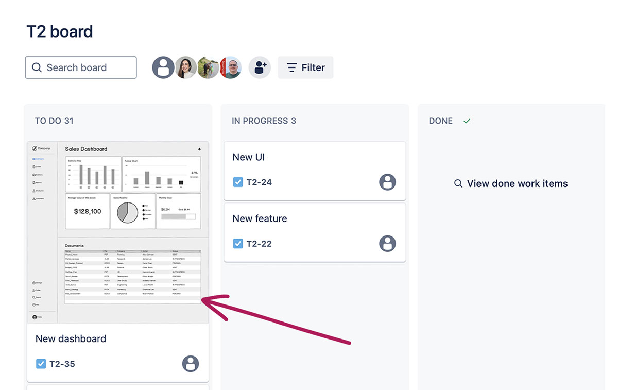Click the unassigned grey avatar in the board header

[163, 67]
